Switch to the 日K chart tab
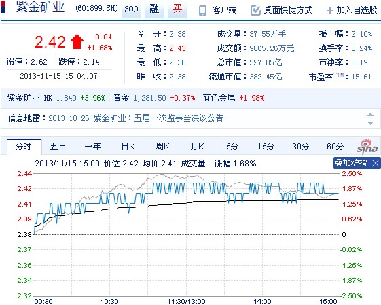This screenshot has width=381, height=305. 128,147
